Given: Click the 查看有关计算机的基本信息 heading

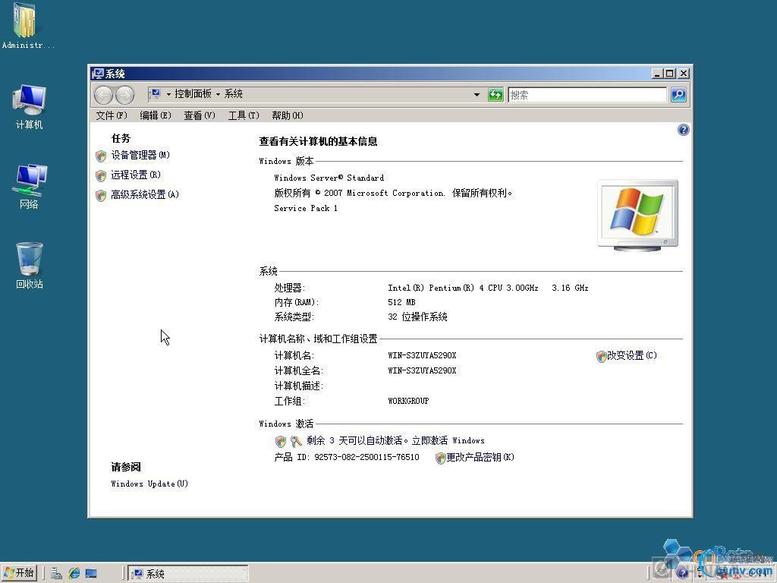Looking at the screenshot, I should click(x=318, y=141).
